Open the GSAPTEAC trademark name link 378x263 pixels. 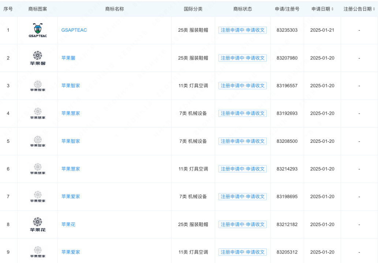[74, 30]
